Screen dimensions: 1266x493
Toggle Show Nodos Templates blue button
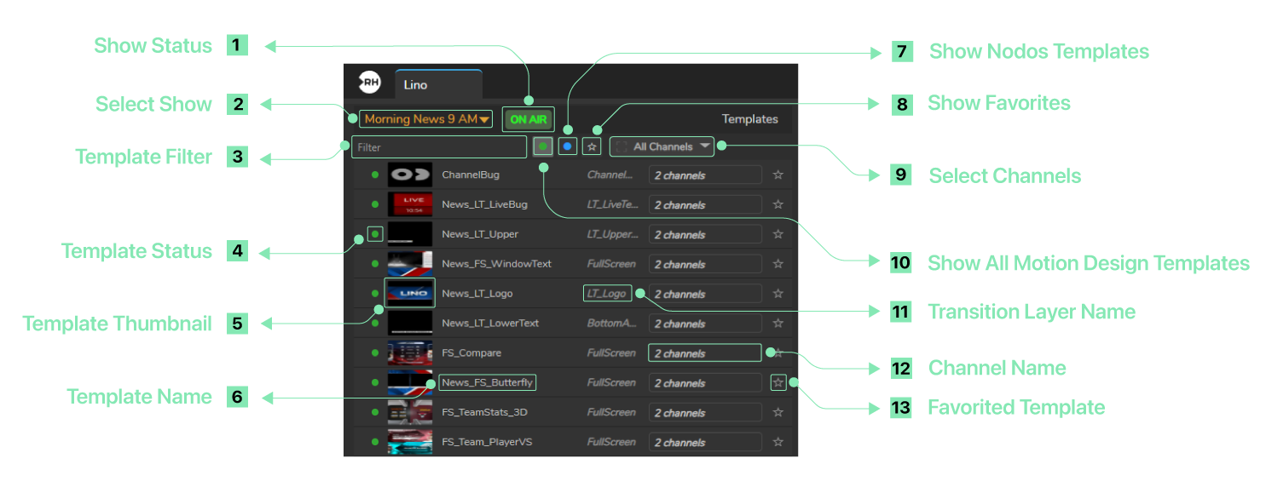point(568,146)
